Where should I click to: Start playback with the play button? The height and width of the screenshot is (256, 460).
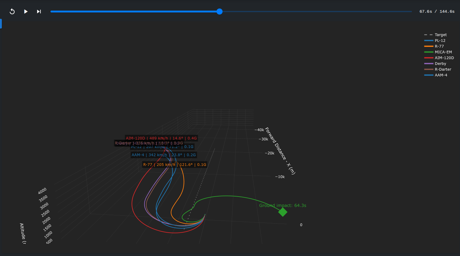click(26, 12)
